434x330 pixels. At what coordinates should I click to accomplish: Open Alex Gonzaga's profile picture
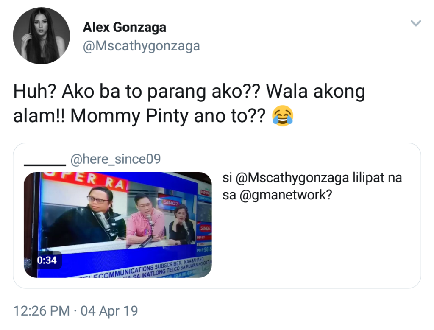point(41,36)
